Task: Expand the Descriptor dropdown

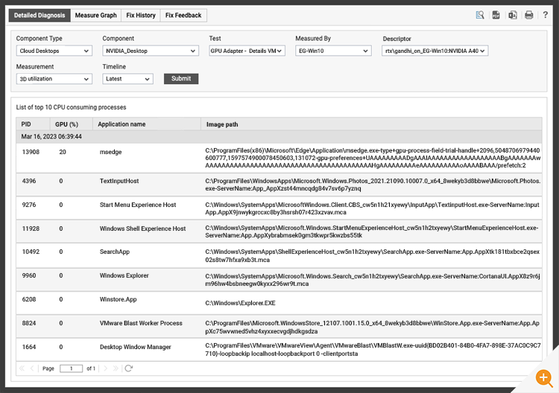Action: pos(435,51)
